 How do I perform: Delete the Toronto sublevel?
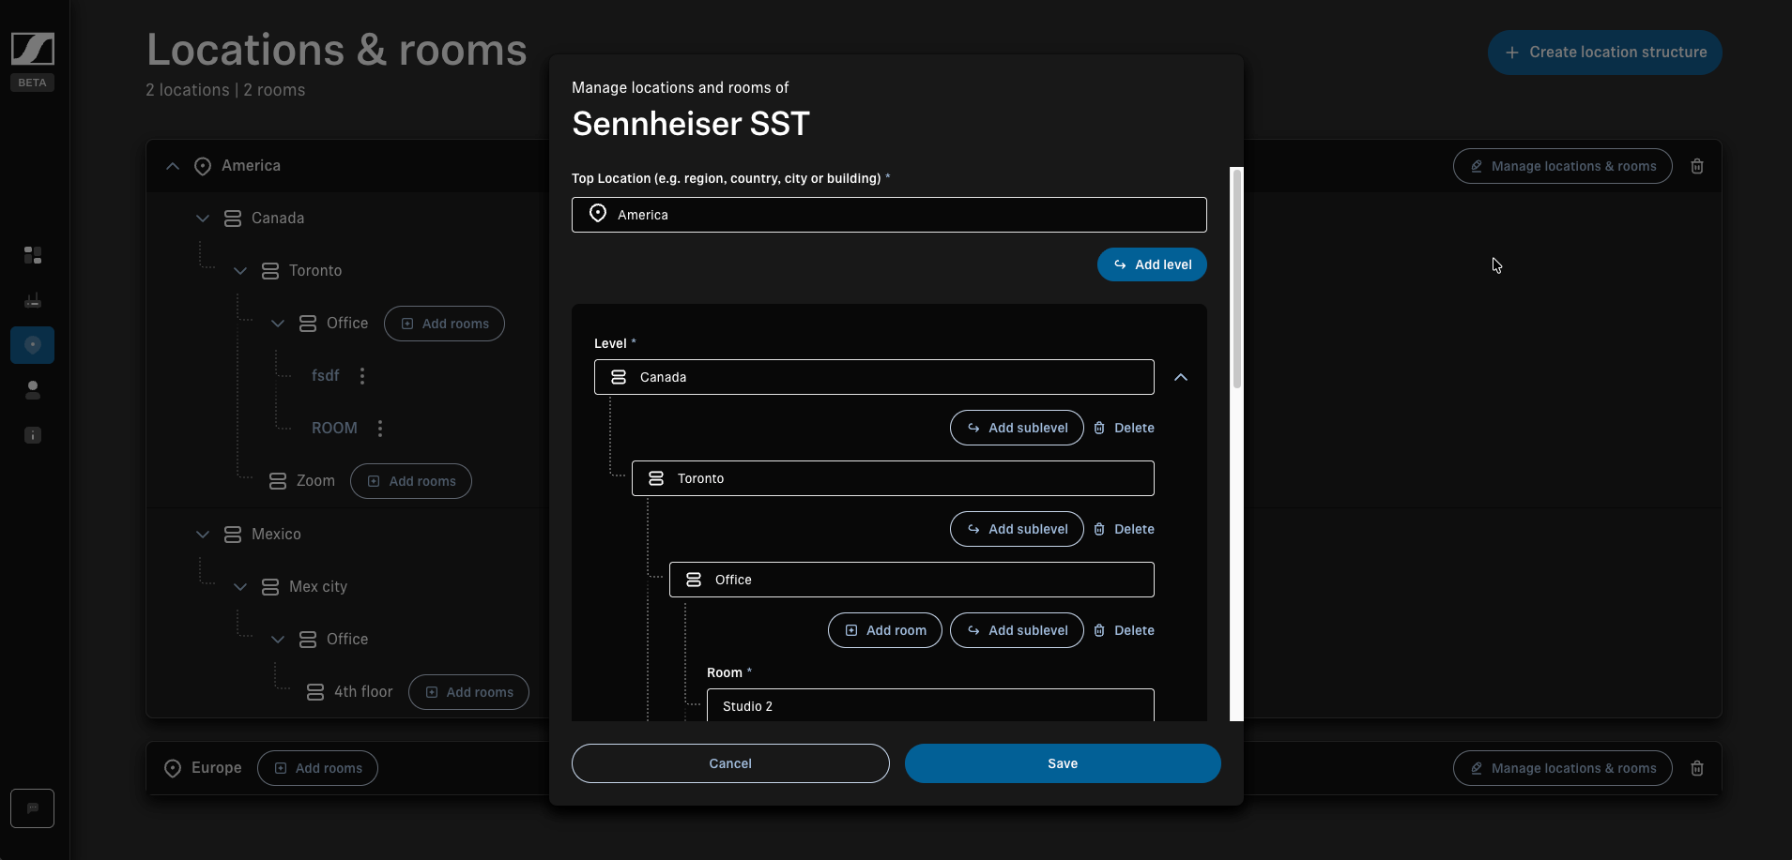pos(1124,529)
